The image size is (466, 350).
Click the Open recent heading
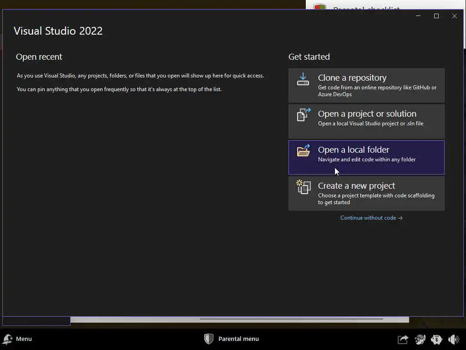(39, 57)
